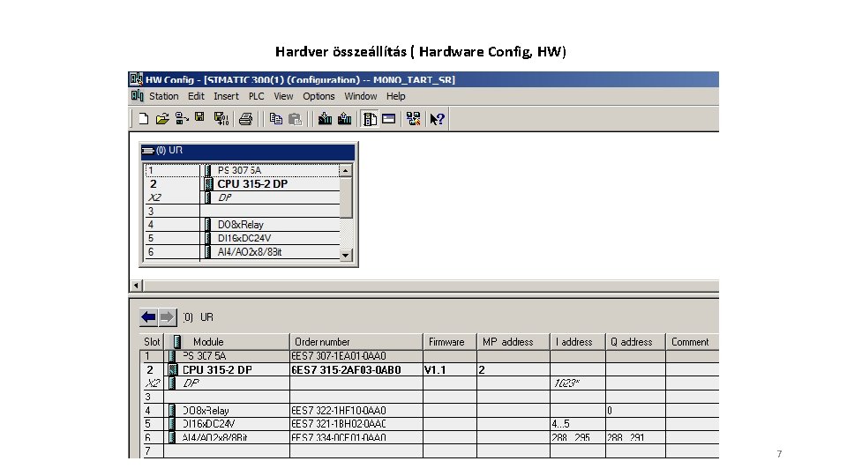Open the Station menu
Screen dimensions: 847x476
coord(164,96)
